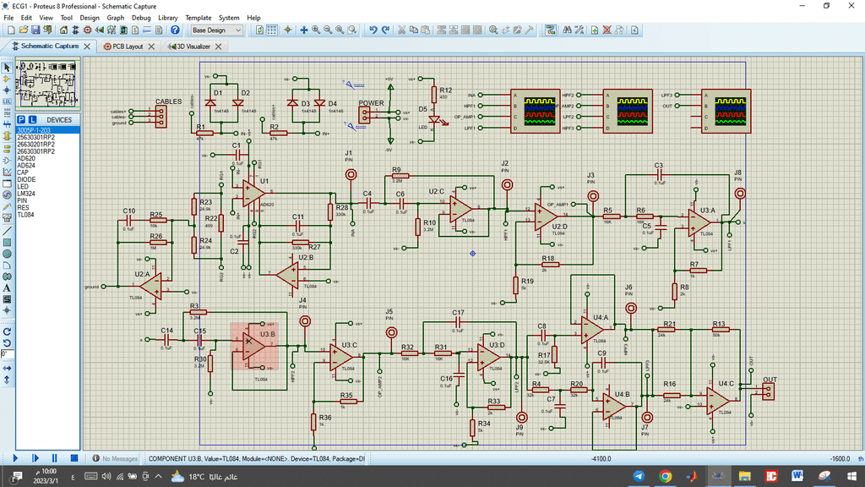
Task: Open the Base Design variant dropdown
Action: pyautogui.click(x=216, y=30)
